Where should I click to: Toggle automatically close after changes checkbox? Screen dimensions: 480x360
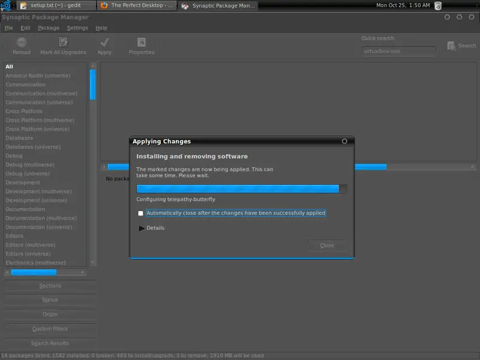140,213
